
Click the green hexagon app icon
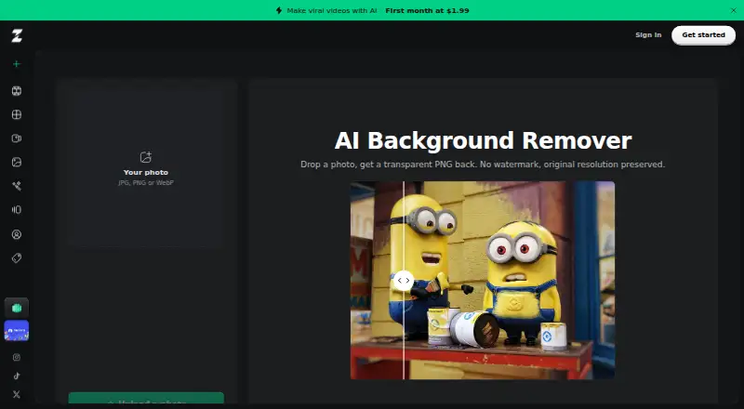click(x=17, y=308)
